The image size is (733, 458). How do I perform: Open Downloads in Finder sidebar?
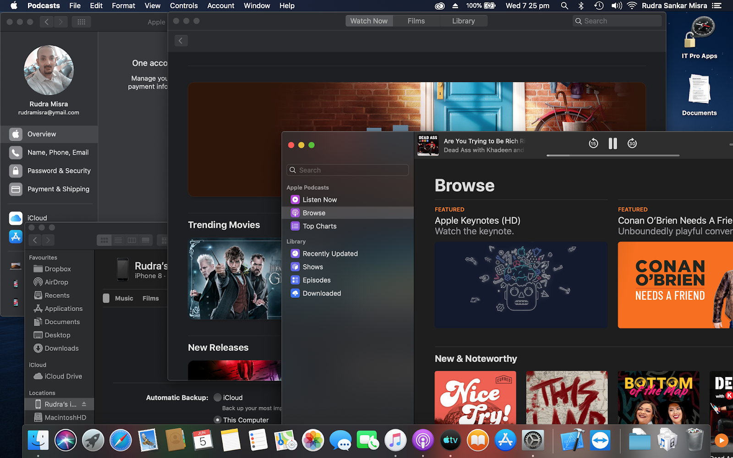click(x=56, y=349)
